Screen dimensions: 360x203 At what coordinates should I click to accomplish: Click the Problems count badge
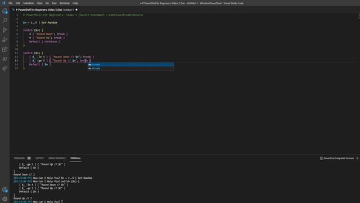click(x=29, y=158)
